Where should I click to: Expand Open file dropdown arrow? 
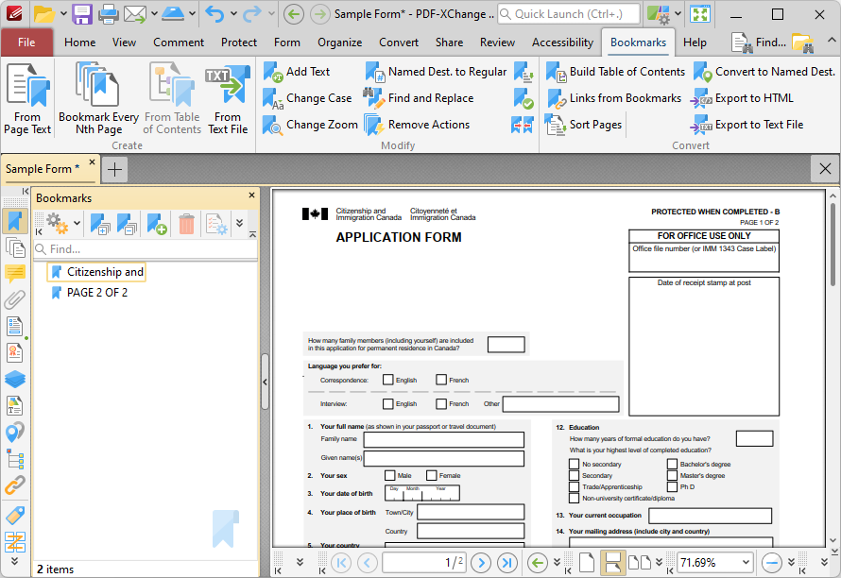click(63, 14)
